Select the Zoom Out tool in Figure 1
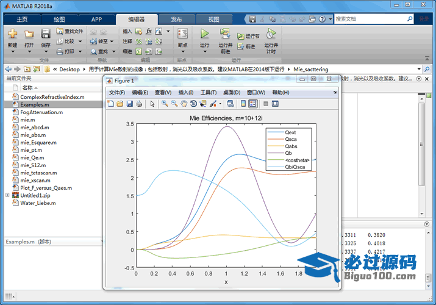 pyautogui.click(x=174, y=104)
